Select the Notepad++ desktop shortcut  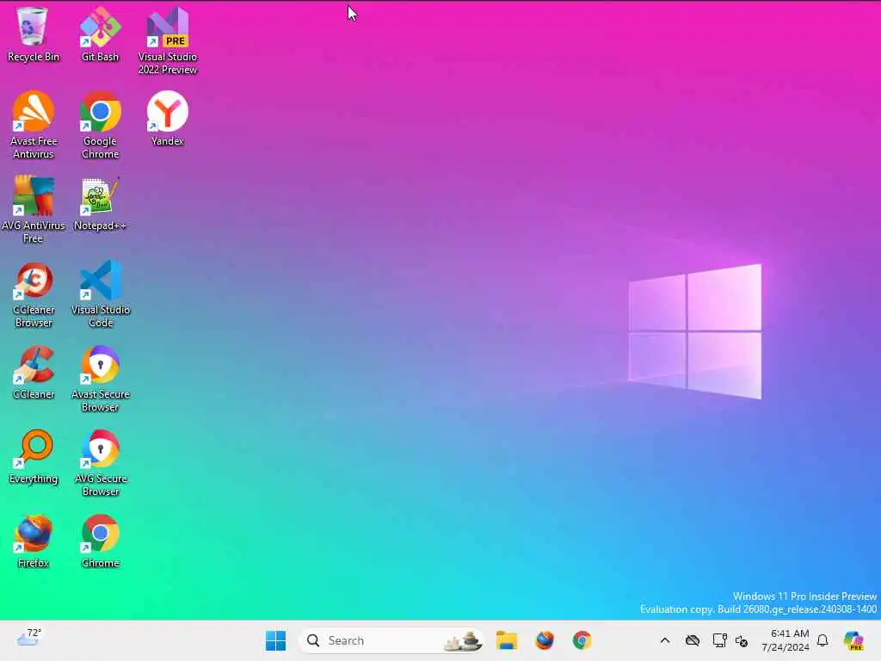pos(100,203)
